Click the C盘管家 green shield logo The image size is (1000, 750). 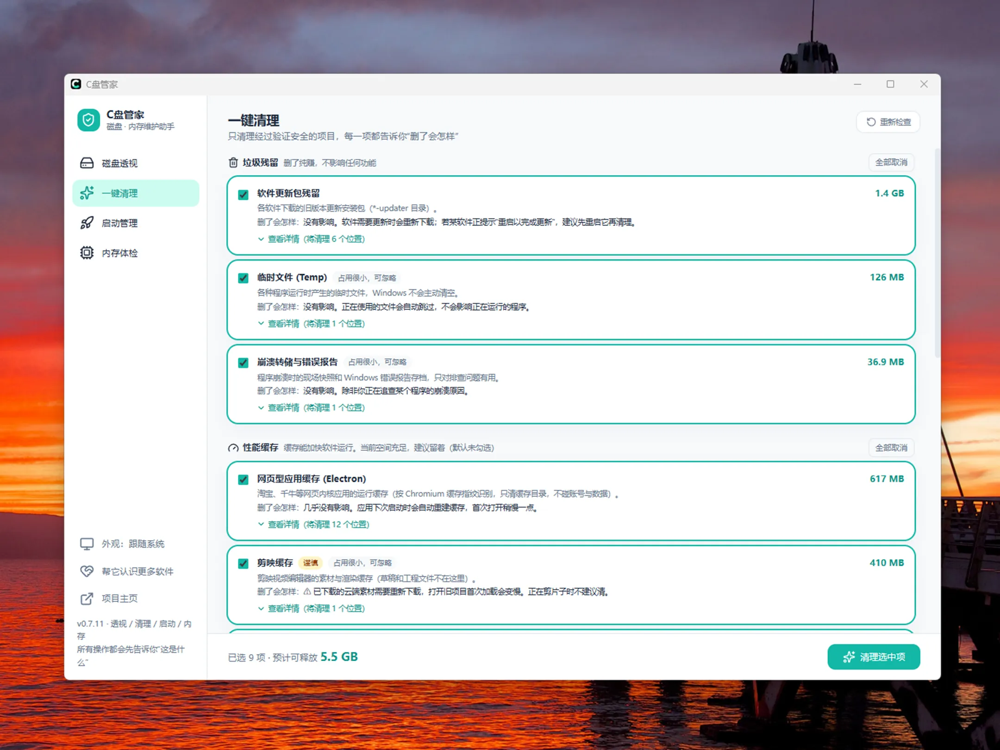(x=88, y=120)
